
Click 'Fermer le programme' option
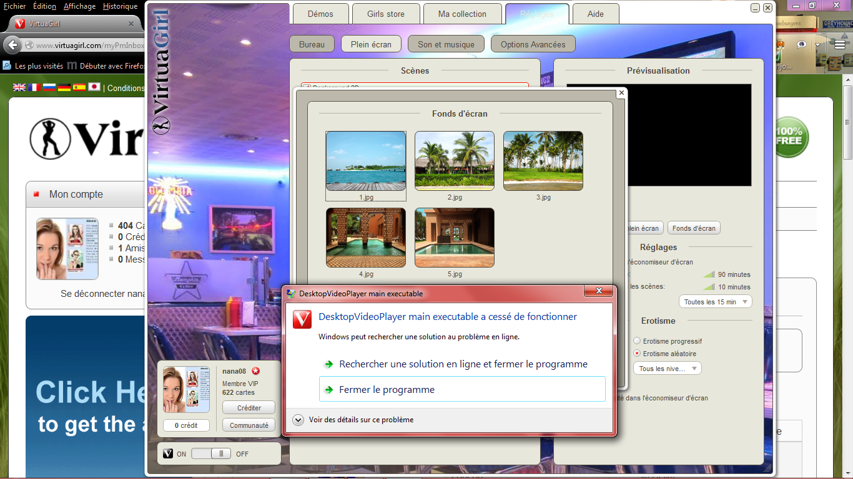coord(462,389)
